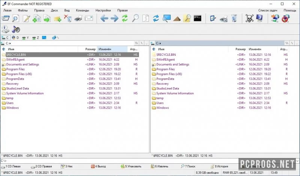Image resolution: width=300 pixels, height=176 pixels.
Task: Click the first panel window icon in toolbar
Action: (5, 19)
